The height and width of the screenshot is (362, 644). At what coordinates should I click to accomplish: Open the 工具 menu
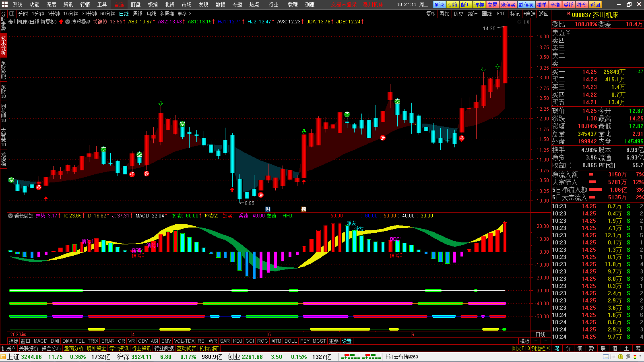(x=102, y=4)
